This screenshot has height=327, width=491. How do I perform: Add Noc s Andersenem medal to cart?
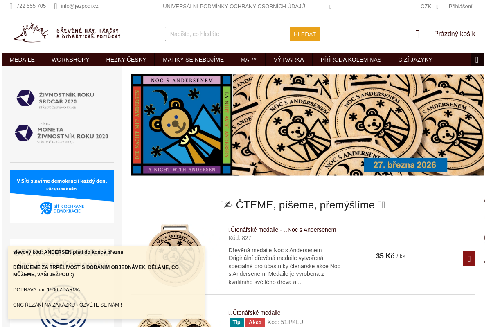point(469,258)
